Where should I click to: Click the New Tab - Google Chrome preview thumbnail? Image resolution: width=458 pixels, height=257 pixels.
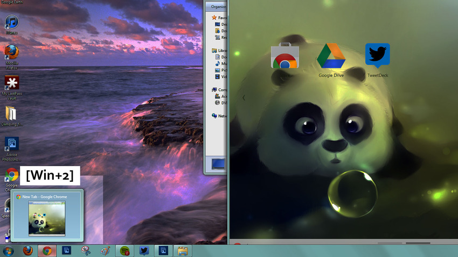tap(47, 218)
